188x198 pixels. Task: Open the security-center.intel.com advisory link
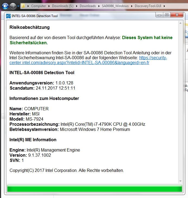pos(88,60)
